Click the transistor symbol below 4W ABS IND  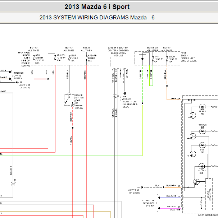tap(193, 136)
